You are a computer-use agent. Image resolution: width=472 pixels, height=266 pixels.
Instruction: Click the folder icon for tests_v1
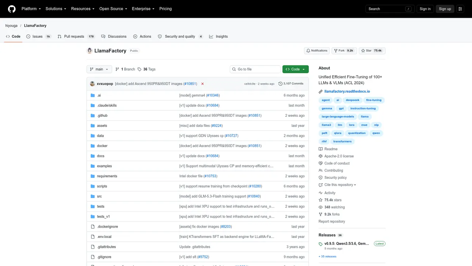click(93, 216)
